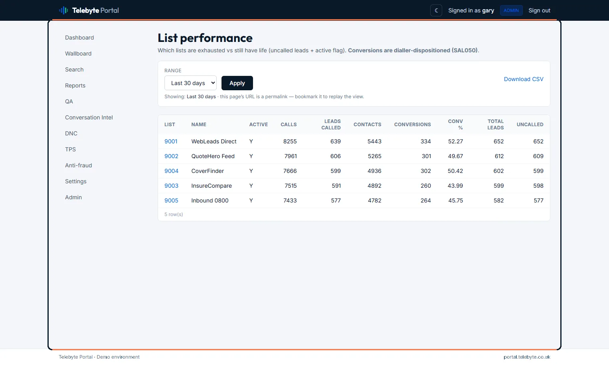Click the CONTACTS column header

tap(368, 125)
